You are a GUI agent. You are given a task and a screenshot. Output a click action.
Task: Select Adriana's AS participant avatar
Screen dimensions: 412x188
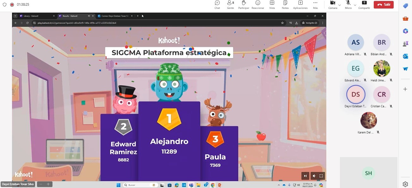point(356,42)
